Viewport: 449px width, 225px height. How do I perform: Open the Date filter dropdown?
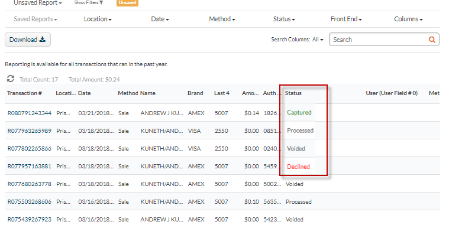click(160, 19)
